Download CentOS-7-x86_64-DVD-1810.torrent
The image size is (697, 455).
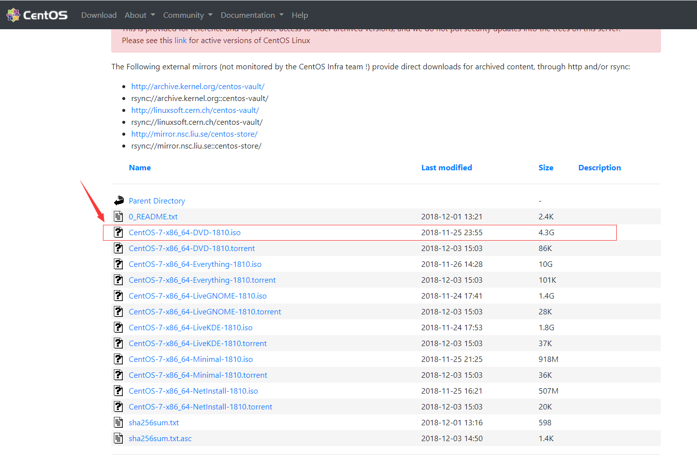(x=192, y=248)
